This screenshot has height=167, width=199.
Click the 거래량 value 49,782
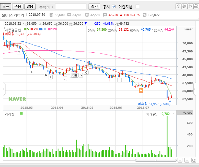pyautogui.click(x=165, y=114)
